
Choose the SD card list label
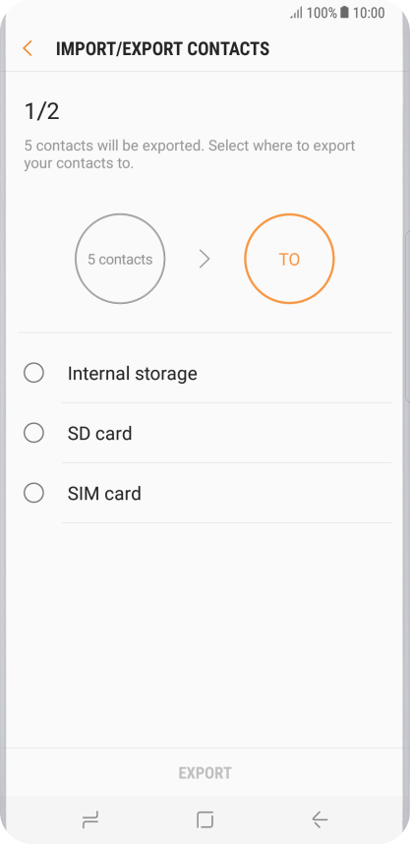click(x=99, y=433)
